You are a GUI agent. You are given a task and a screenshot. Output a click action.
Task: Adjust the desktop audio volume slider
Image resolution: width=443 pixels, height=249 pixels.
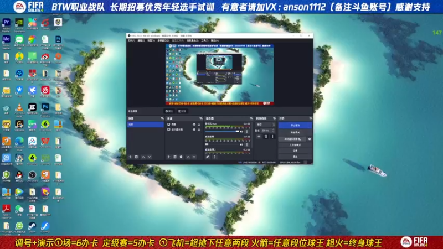tap(222, 144)
